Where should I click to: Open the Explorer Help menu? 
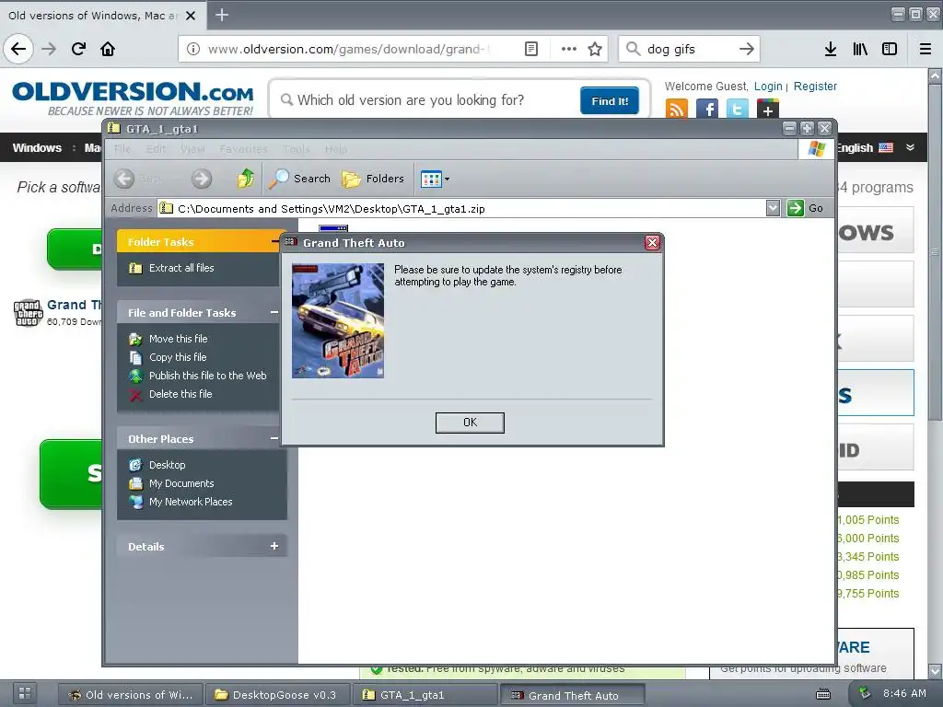tap(335, 149)
